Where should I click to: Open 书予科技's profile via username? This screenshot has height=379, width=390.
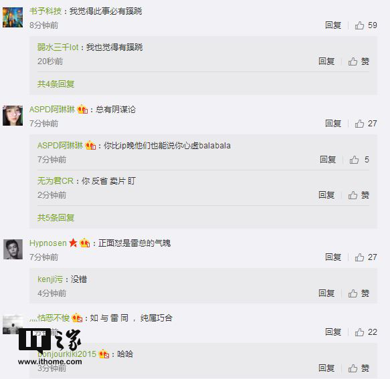[45, 11]
